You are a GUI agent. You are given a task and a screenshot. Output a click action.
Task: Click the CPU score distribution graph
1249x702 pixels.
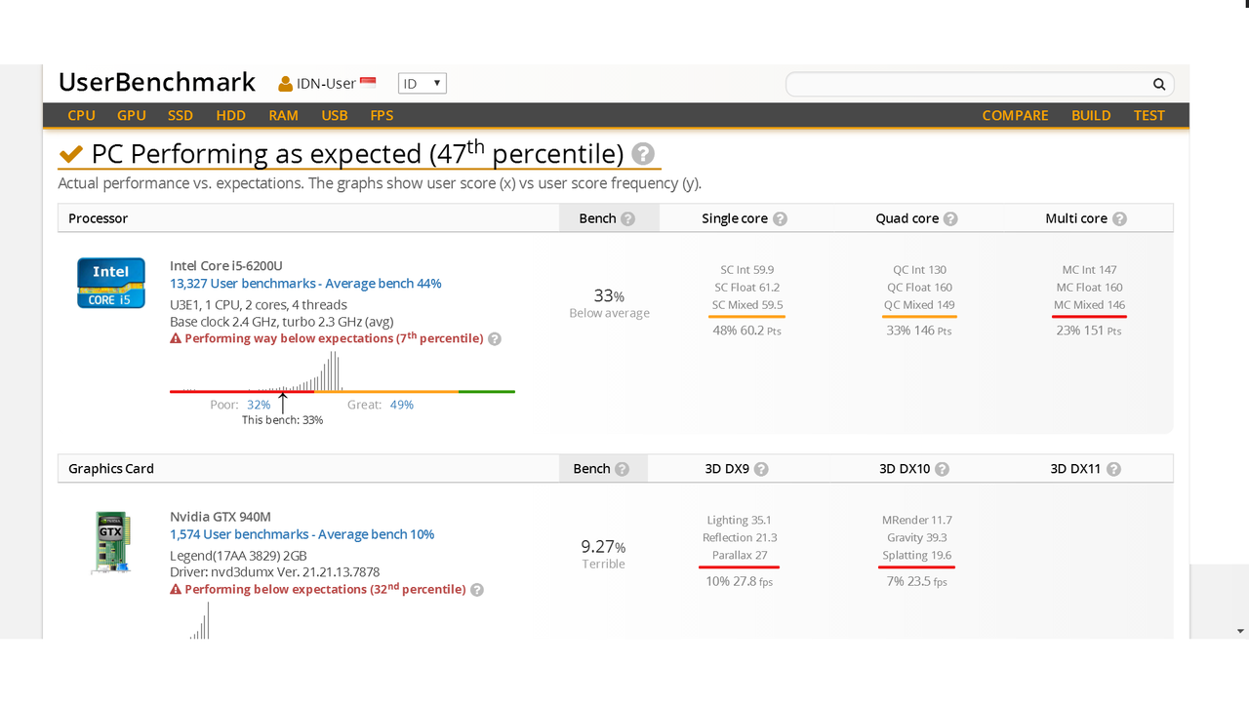342,370
